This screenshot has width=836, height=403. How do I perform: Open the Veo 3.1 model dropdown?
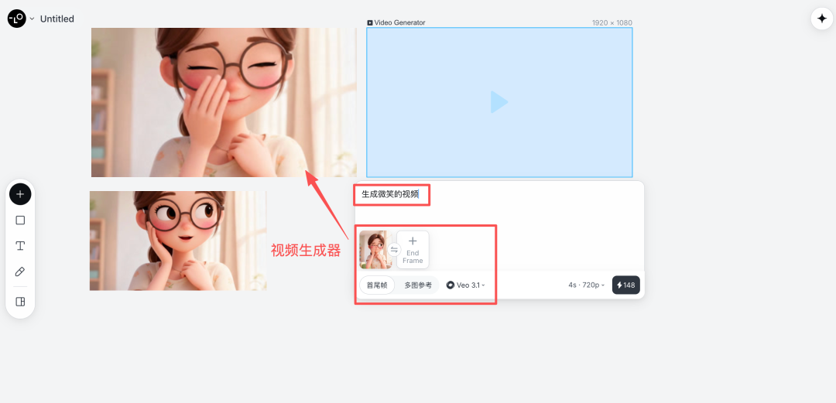tap(465, 285)
